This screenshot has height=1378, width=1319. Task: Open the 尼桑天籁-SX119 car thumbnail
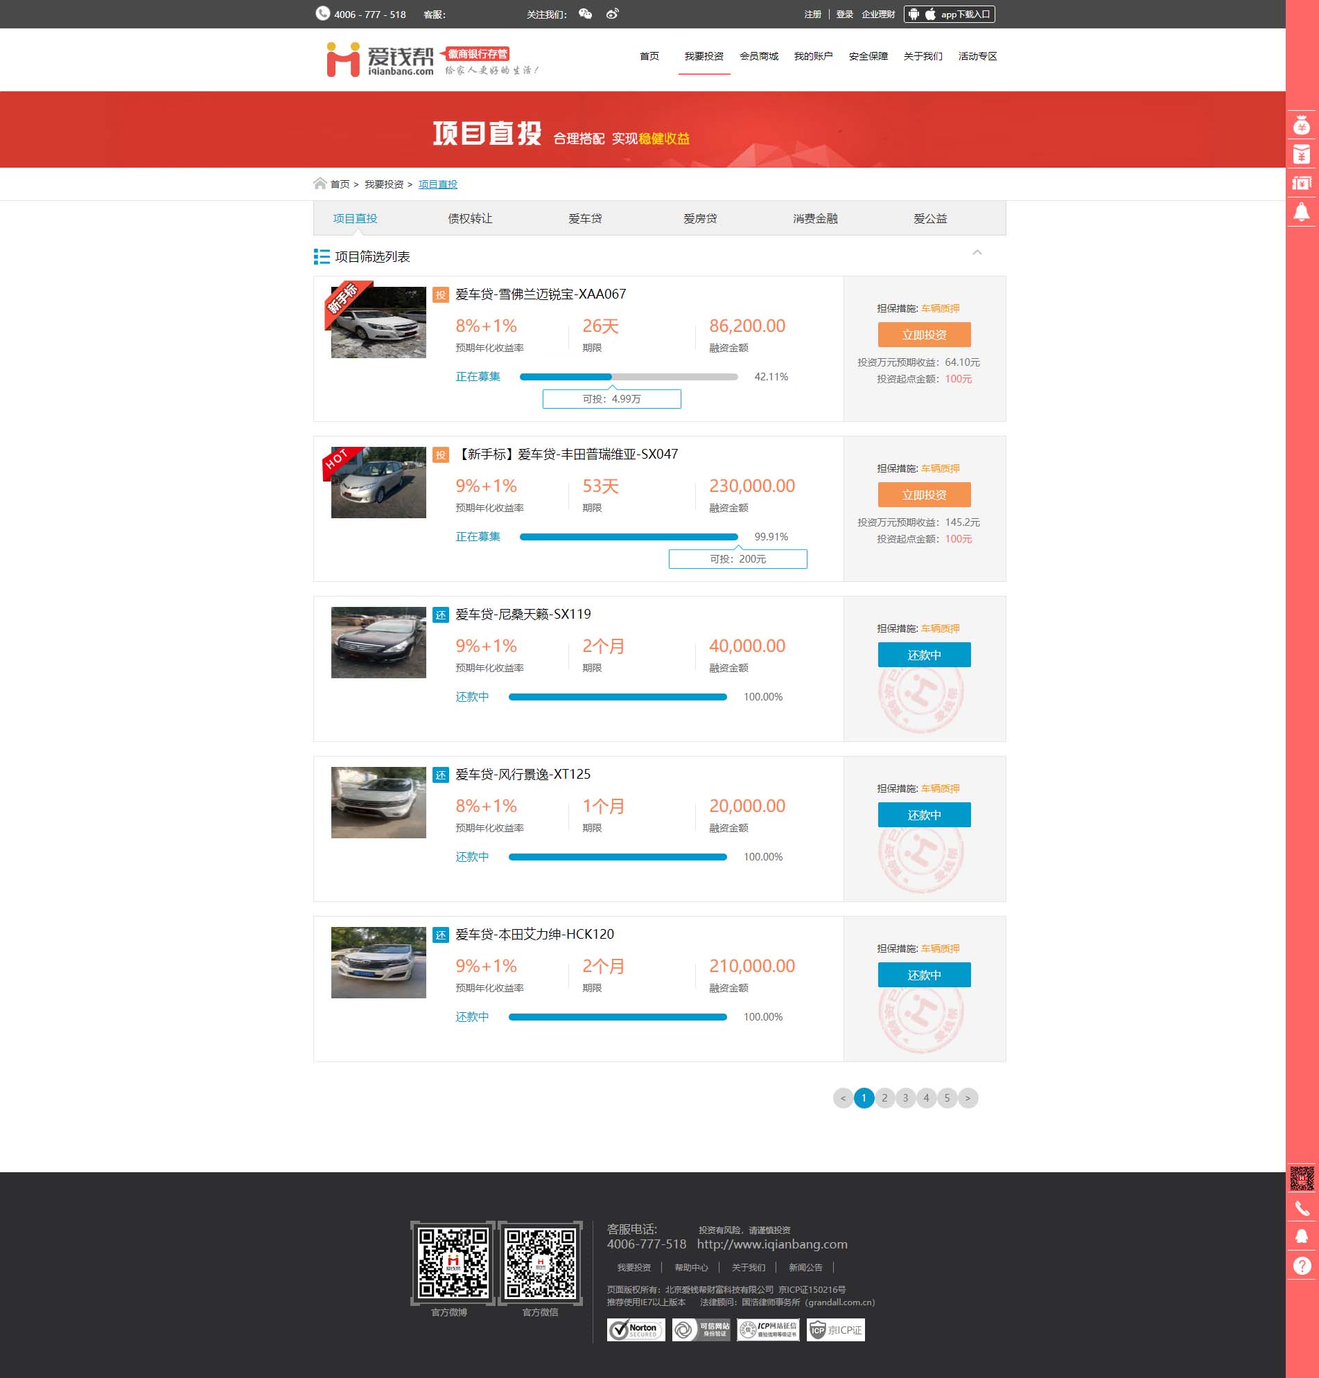(x=378, y=642)
